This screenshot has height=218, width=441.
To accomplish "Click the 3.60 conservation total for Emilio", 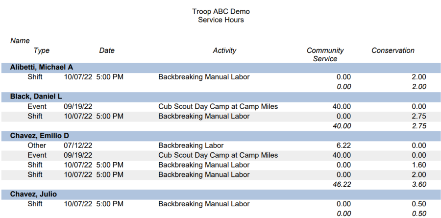I will [419, 185].
